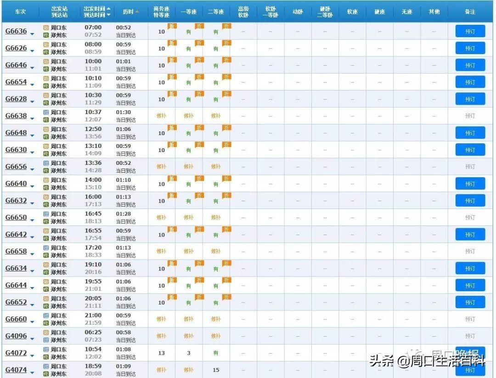Book train G6646 with 预订 button
Viewport: 496px width, 378px height.
coord(470,65)
